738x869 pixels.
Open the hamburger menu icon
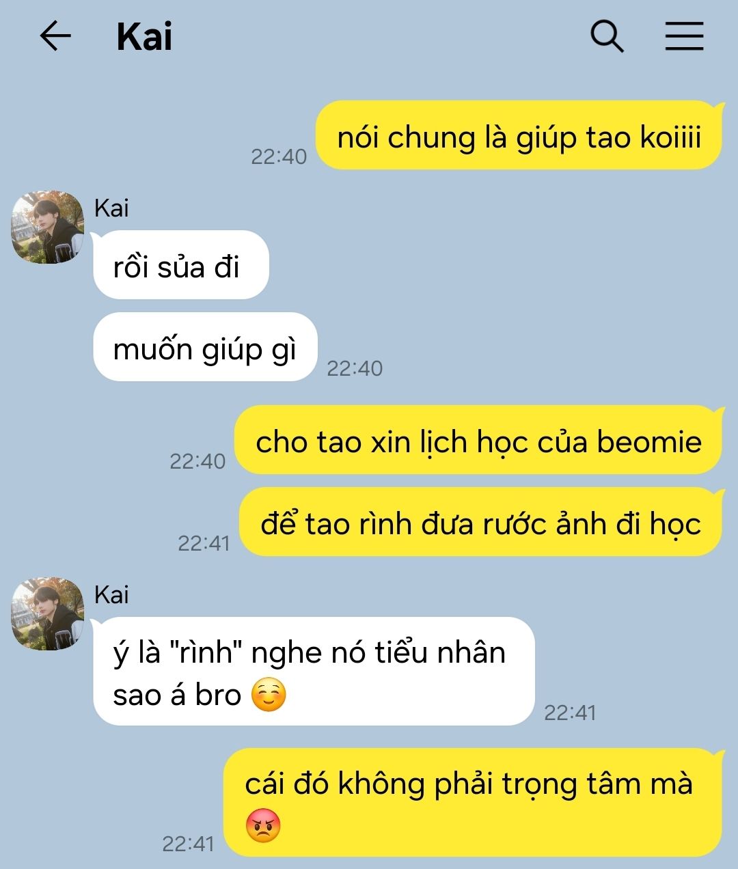click(684, 36)
